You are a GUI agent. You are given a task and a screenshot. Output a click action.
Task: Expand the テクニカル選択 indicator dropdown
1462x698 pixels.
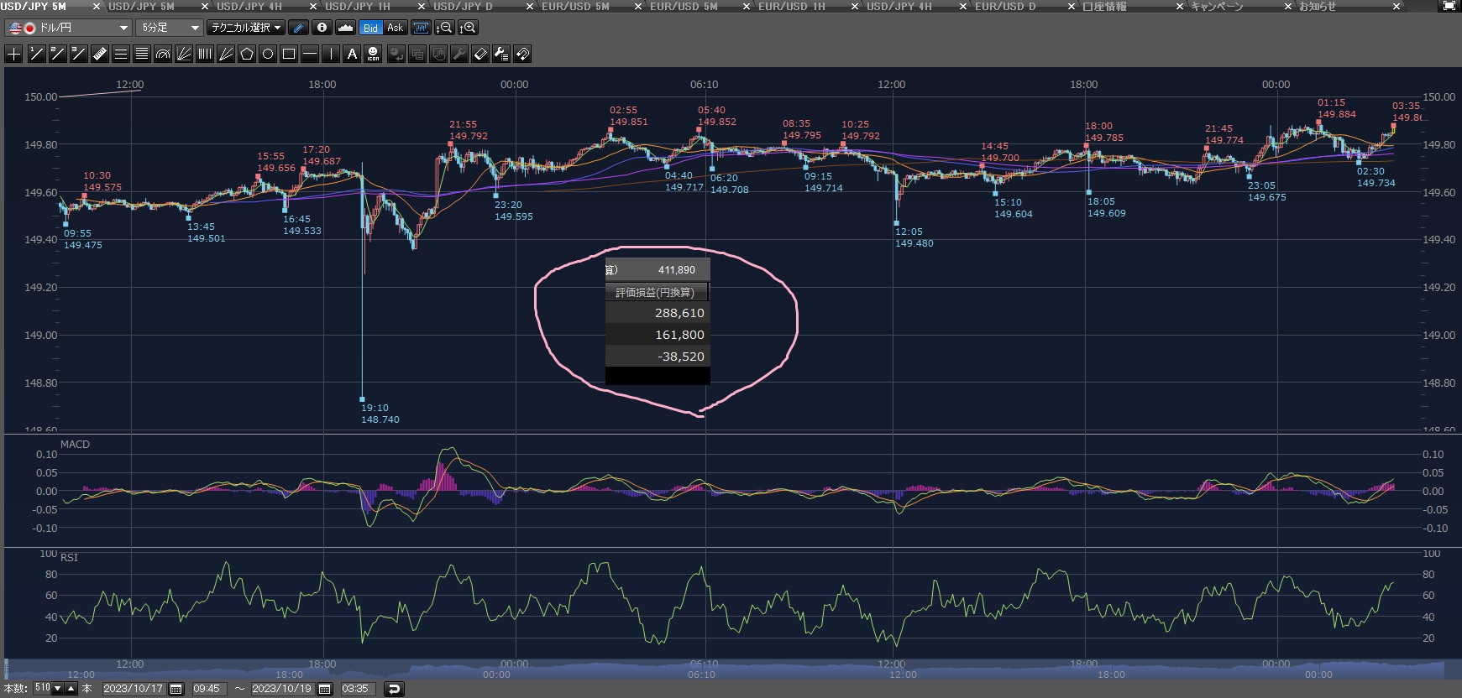click(x=245, y=28)
